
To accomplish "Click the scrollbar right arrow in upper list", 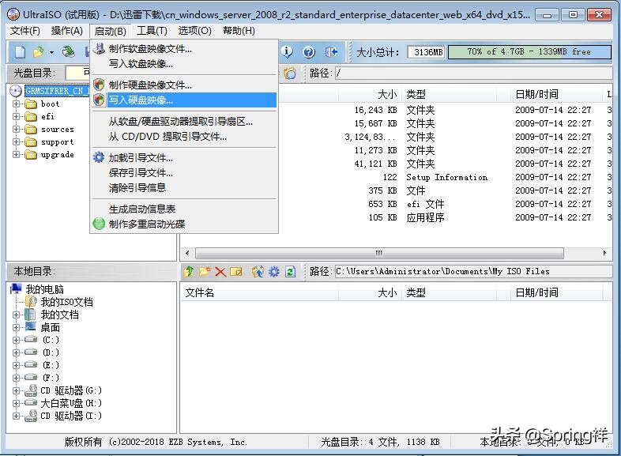I will click(604, 253).
